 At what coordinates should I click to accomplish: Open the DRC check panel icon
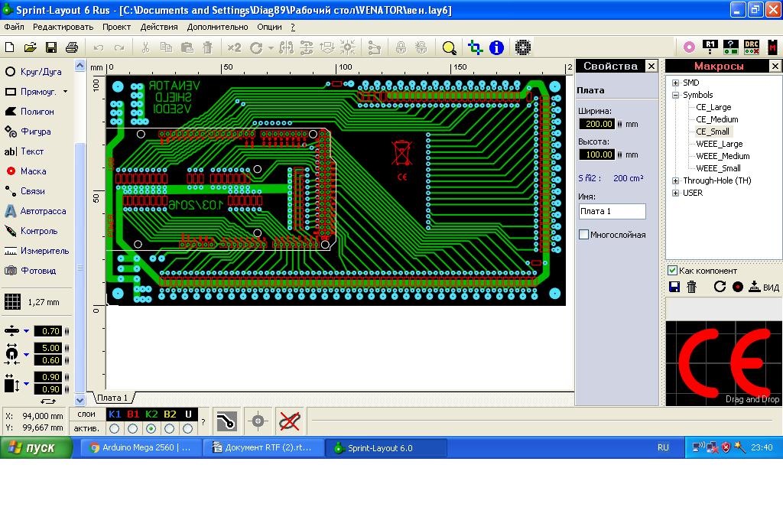click(x=752, y=47)
